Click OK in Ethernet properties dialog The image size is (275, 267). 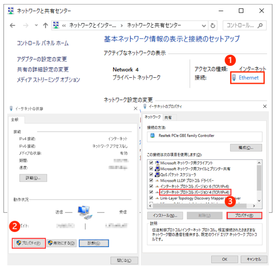[225, 259]
